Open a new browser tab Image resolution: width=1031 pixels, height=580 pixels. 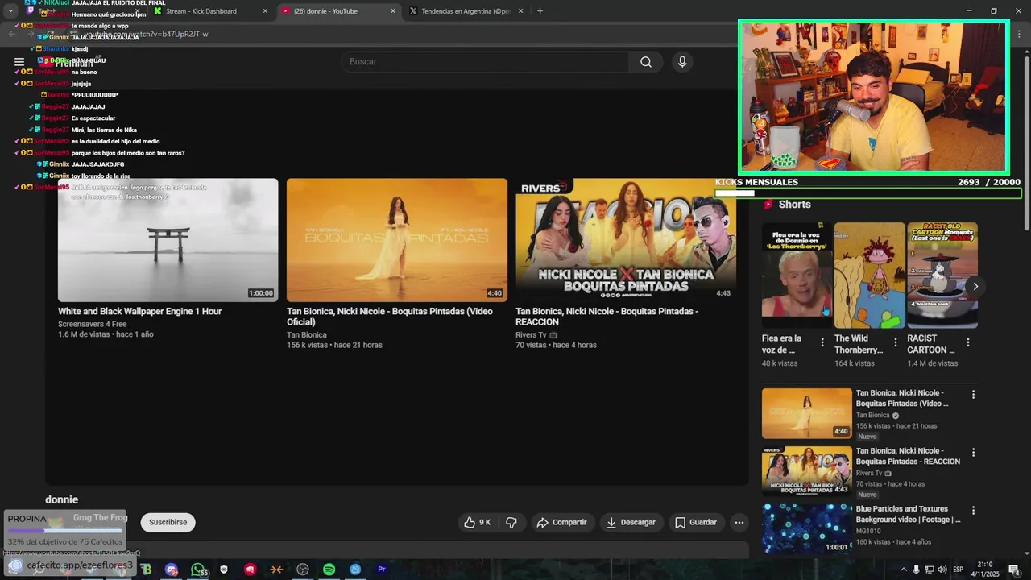click(540, 11)
